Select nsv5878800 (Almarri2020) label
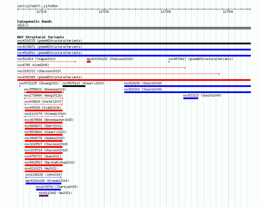The height and width of the screenshot is (207, 259). point(45,132)
